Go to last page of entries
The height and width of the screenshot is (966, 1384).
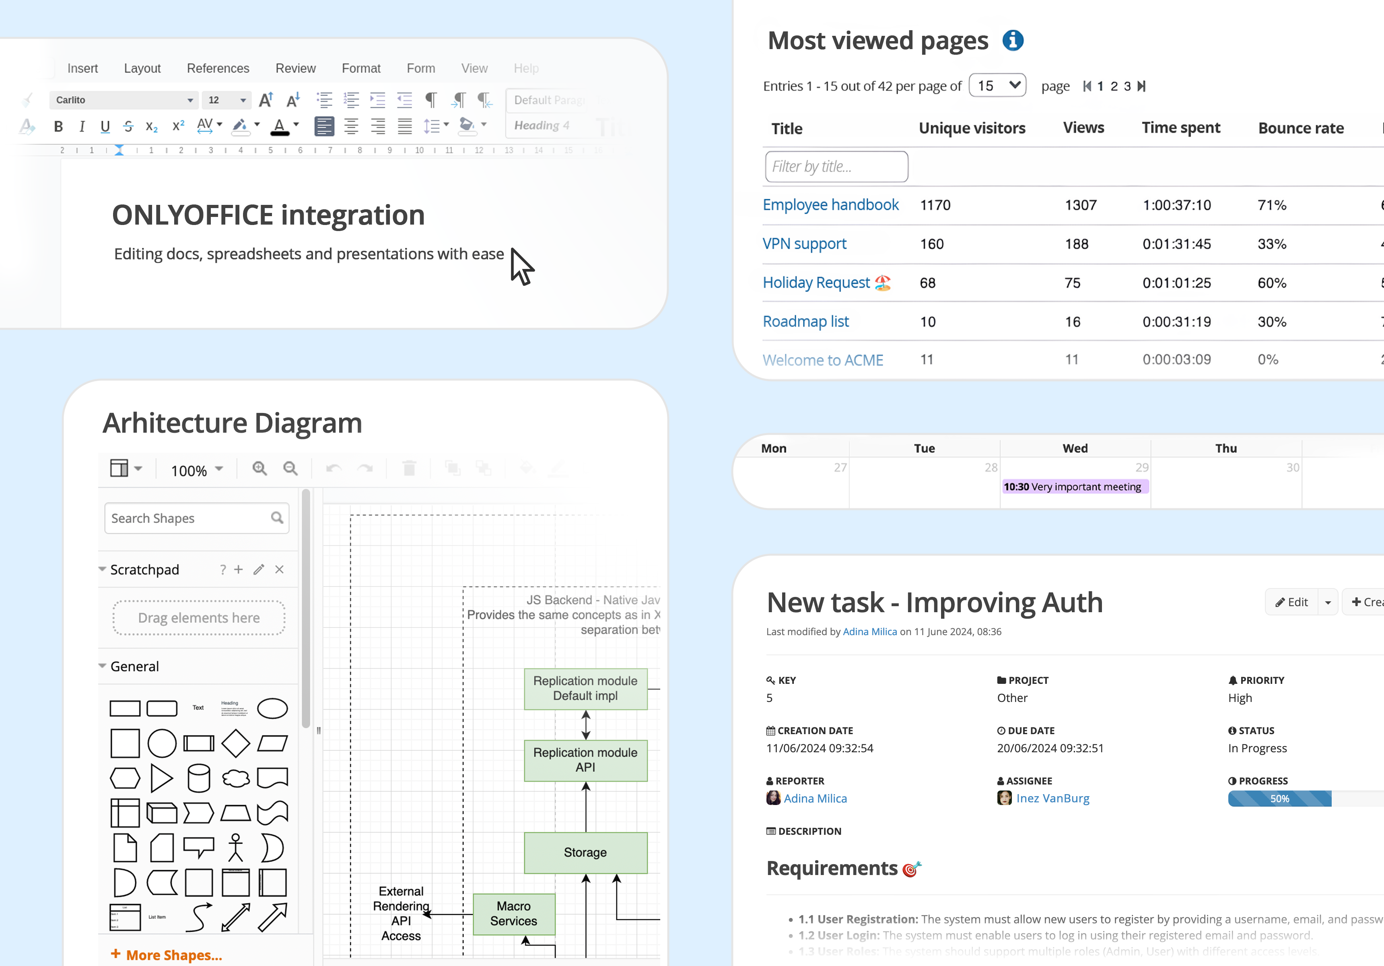coord(1142,86)
